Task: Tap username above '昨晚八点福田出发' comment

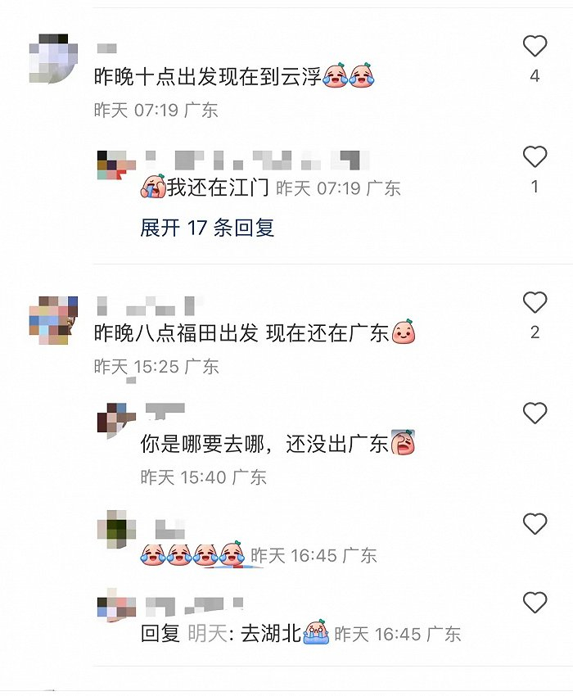Action: (x=150, y=306)
